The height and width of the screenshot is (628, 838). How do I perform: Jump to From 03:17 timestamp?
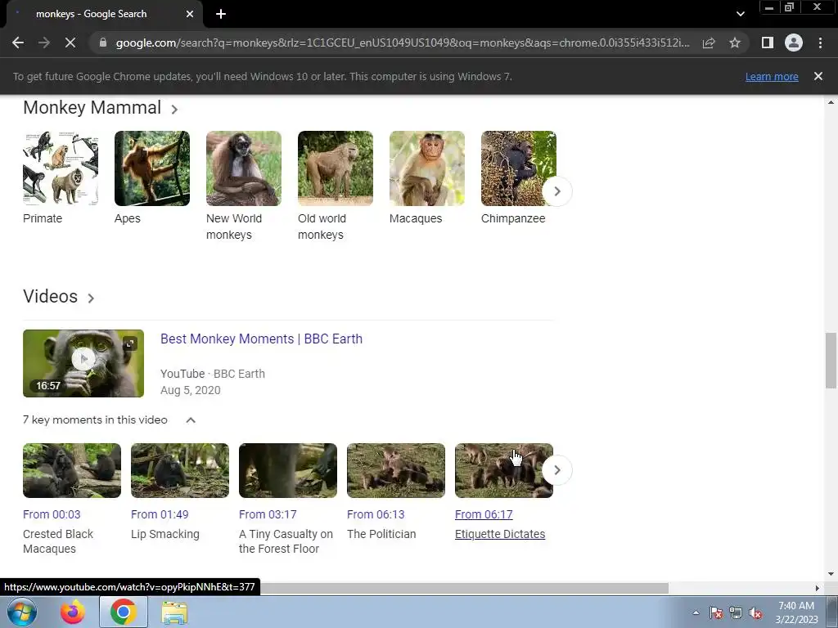click(x=268, y=514)
